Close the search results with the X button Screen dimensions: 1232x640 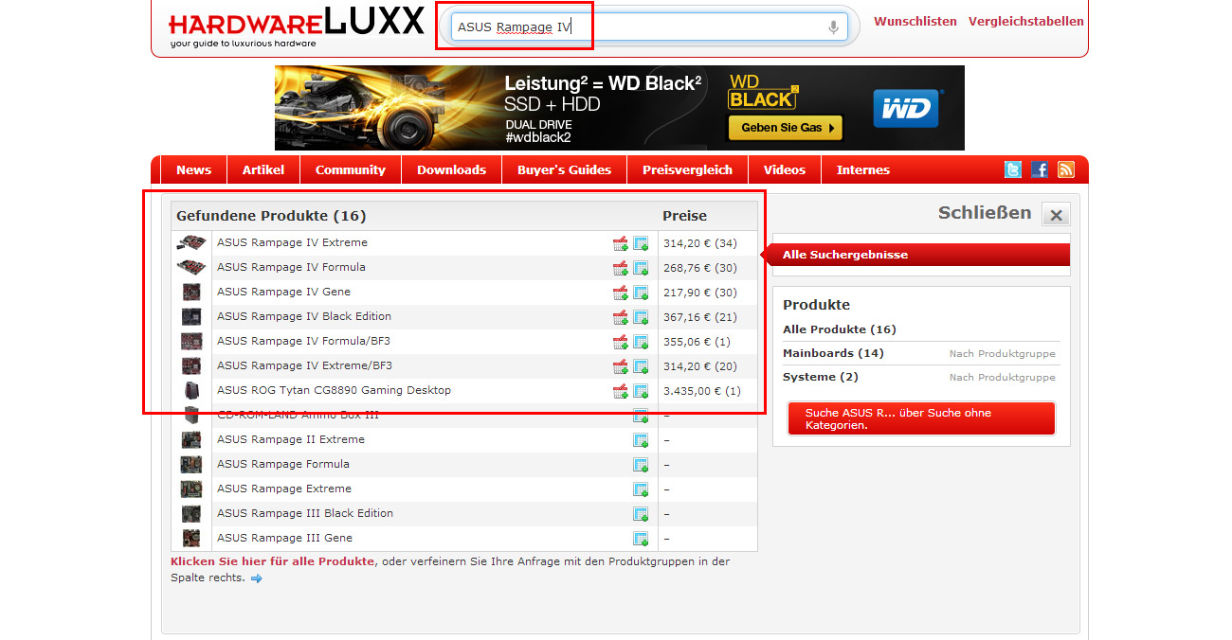click(1056, 215)
